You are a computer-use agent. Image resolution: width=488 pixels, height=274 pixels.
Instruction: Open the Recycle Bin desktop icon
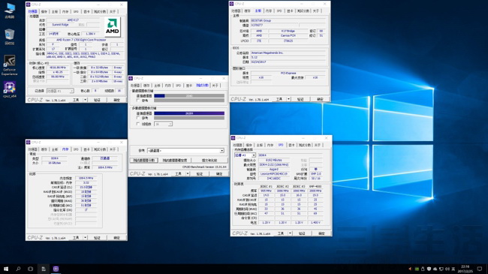(x=10, y=36)
